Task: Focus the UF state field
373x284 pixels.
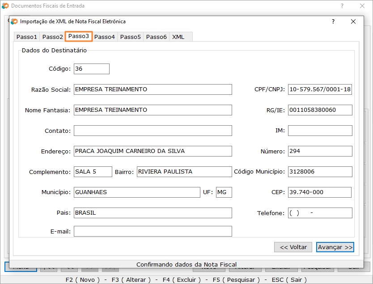Action: (x=224, y=192)
